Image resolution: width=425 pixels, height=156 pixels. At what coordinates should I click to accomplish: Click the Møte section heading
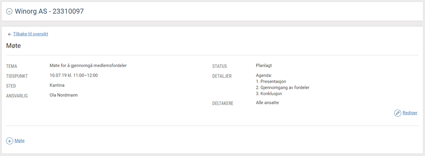(14, 46)
